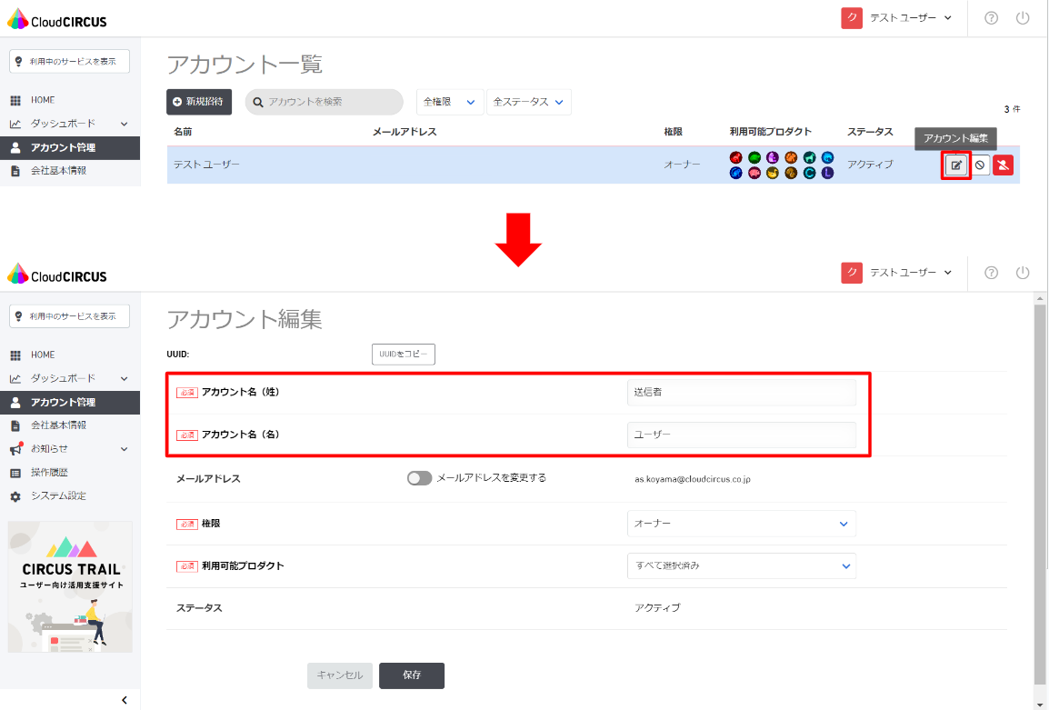Image resolution: width=1049 pixels, height=710 pixels.
Task: Click 利用中のサービスを表示 on アカウント編集 screen
Action: click(70, 315)
